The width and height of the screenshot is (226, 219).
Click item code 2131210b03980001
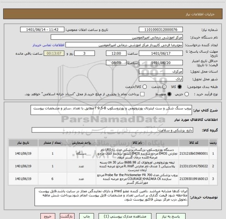point(194,153)
